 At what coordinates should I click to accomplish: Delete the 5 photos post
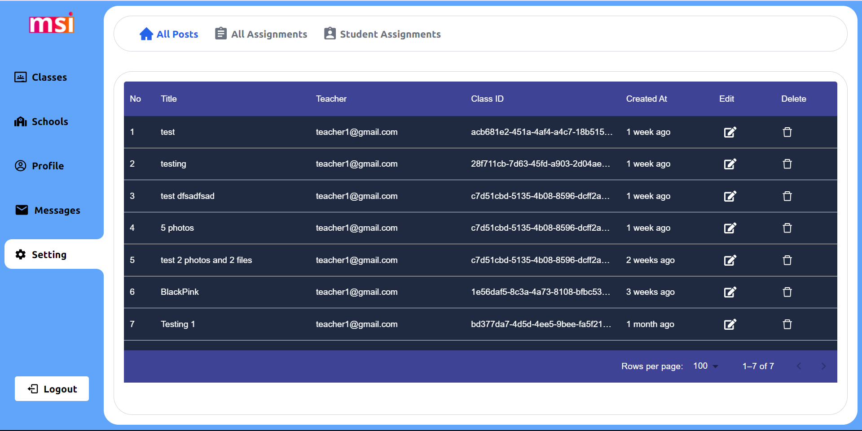coord(787,228)
